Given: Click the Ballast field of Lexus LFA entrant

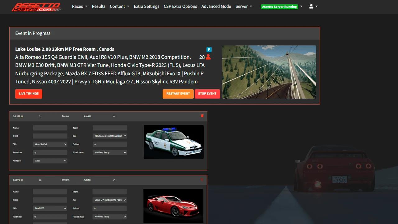Looking at the screenshot, I should 110,208.
